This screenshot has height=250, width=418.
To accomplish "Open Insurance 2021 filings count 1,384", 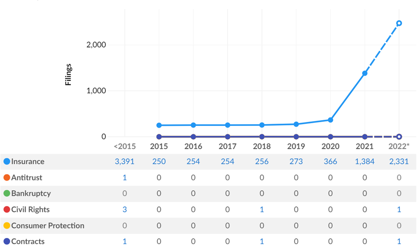I will coord(364,162).
